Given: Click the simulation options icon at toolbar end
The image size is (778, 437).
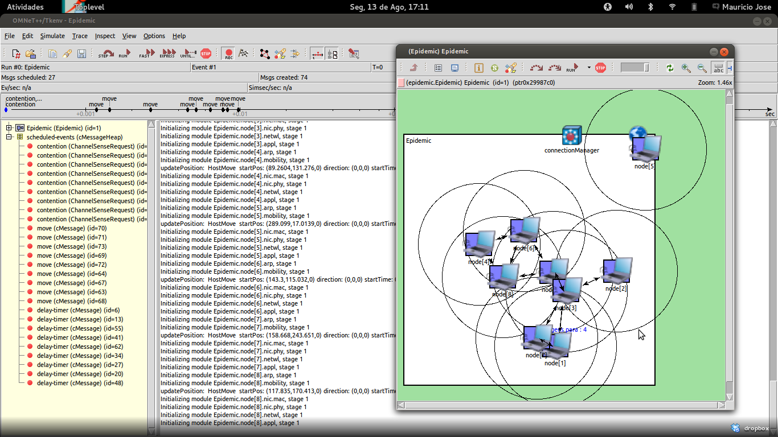Looking at the screenshot, I should click(x=354, y=53).
